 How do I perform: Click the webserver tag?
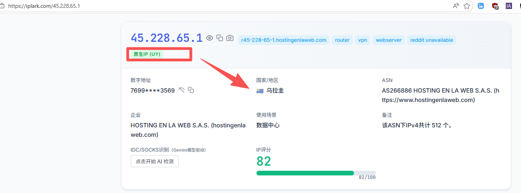click(389, 40)
